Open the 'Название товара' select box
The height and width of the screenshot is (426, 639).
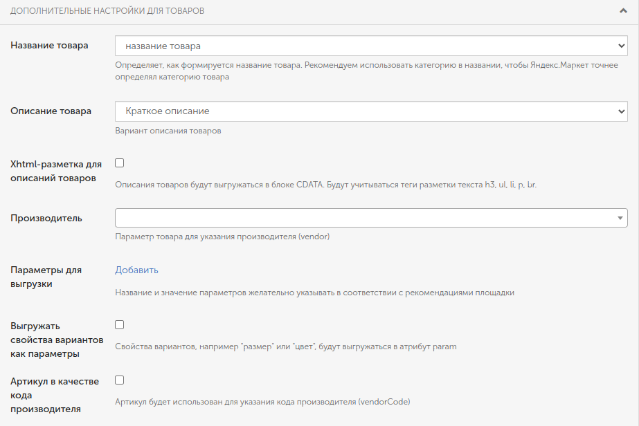point(371,46)
